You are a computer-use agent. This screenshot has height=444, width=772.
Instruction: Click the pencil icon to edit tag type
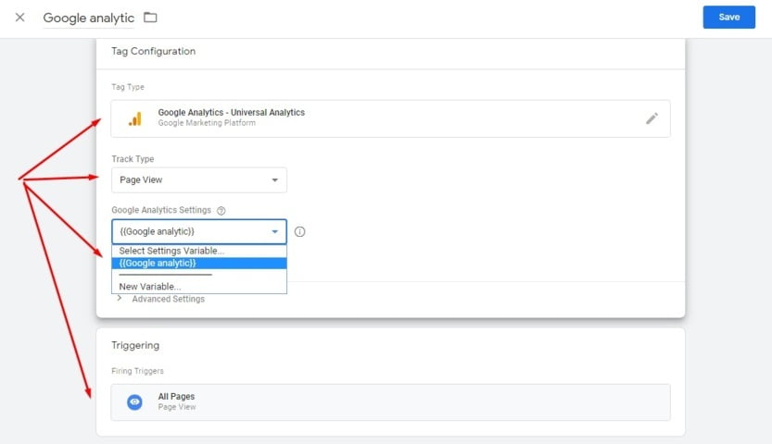click(x=652, y=118)
